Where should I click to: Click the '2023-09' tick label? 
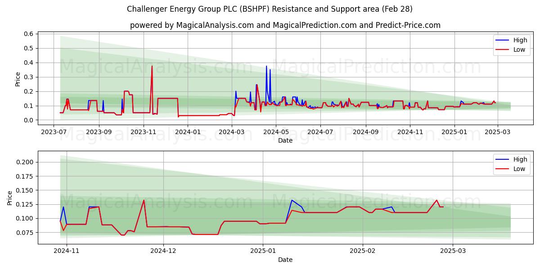click(x=99, y=132)
